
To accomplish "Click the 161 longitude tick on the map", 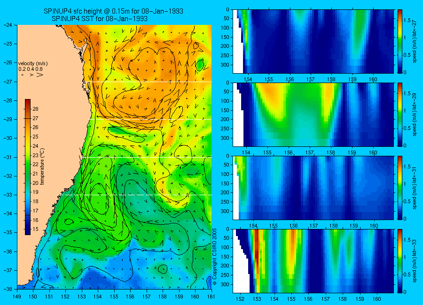I will click(x=211, y=297).
